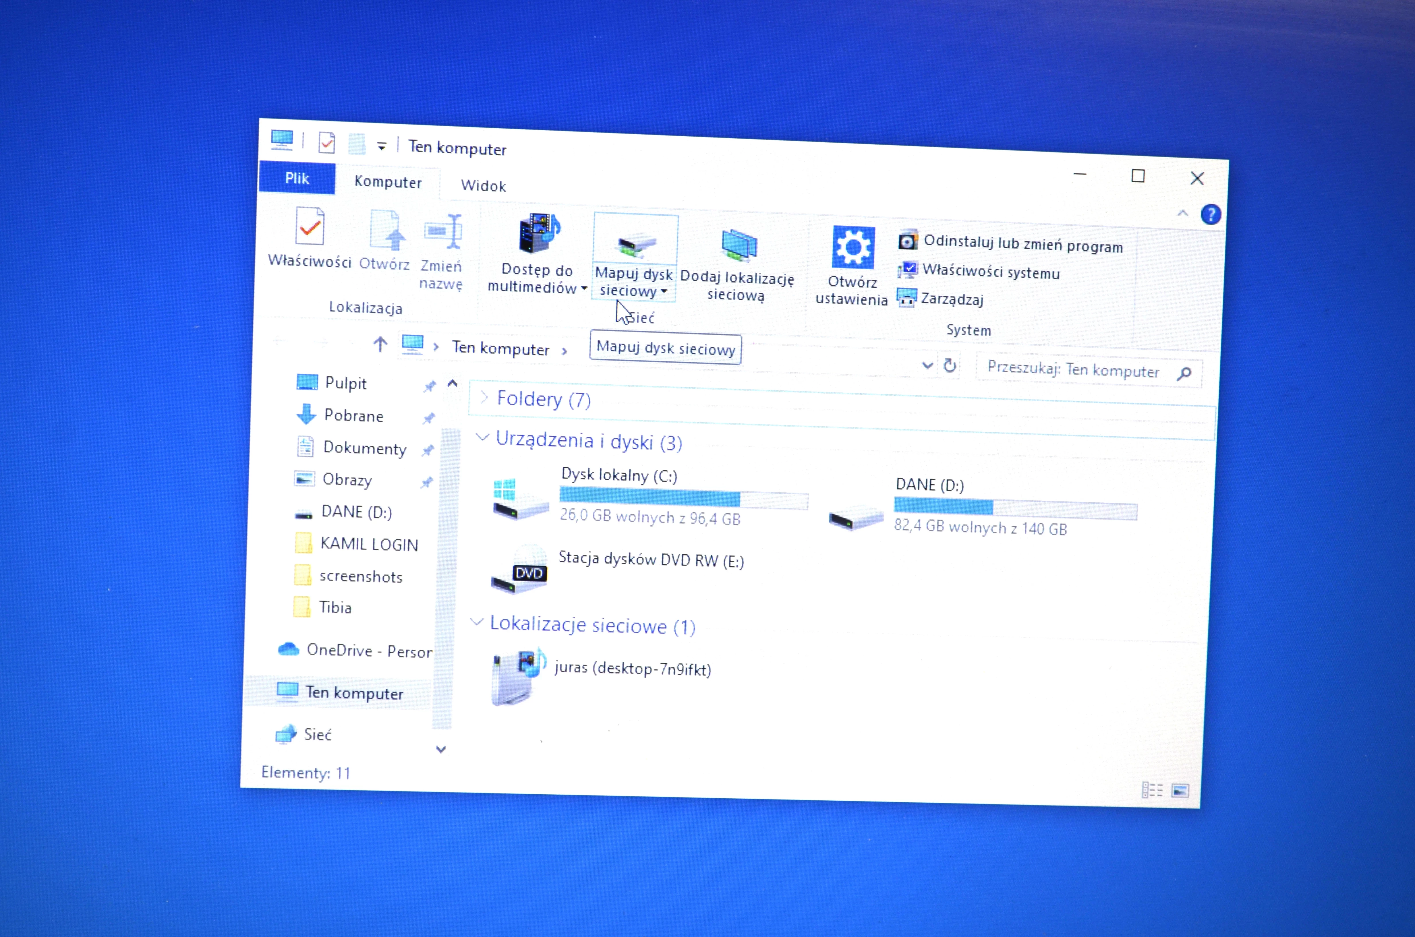
Task: Open settings via Otwórz ustawienia gear
Action: coord(853,247)
